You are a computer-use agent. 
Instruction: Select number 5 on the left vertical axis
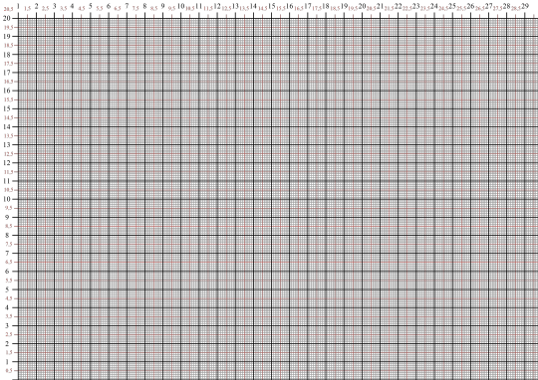(7, 289)
